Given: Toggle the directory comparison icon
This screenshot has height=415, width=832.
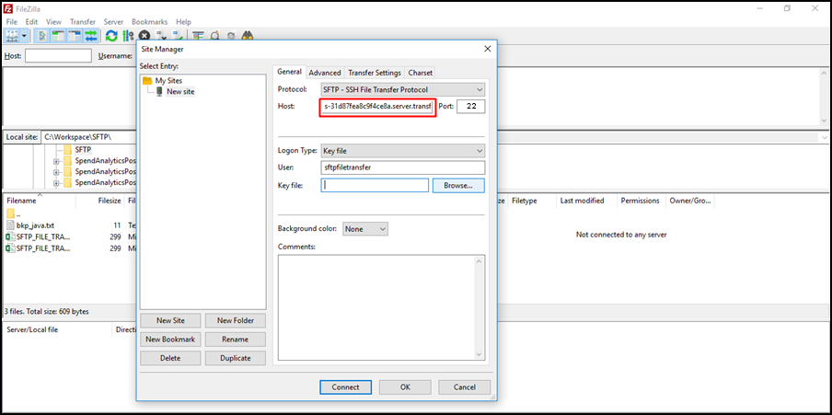Looking at the screenshot, I should pos(214,36).
